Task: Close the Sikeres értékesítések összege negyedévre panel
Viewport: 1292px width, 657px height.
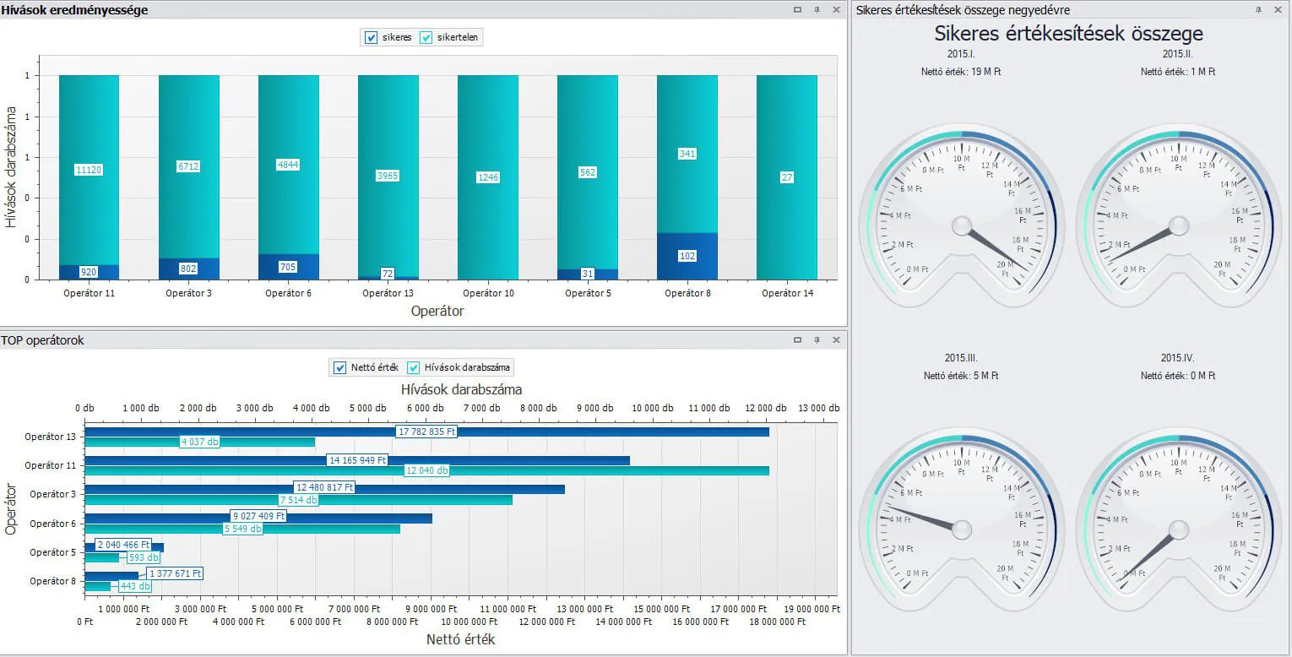Action: 1278,10
